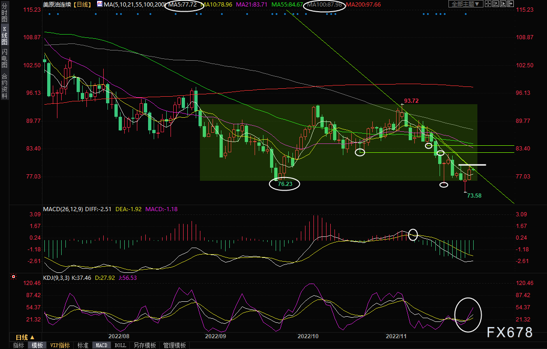Open the 合约资料 side tab
The image size is (547, 349).
[x=5, y=86]
